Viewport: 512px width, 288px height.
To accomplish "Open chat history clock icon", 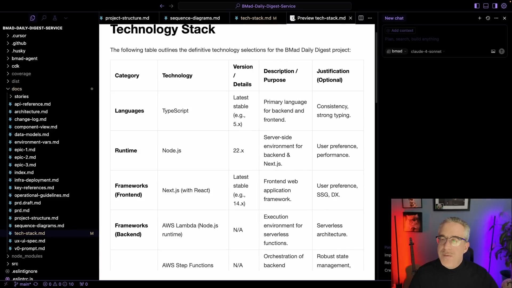I will click(488, 18).
